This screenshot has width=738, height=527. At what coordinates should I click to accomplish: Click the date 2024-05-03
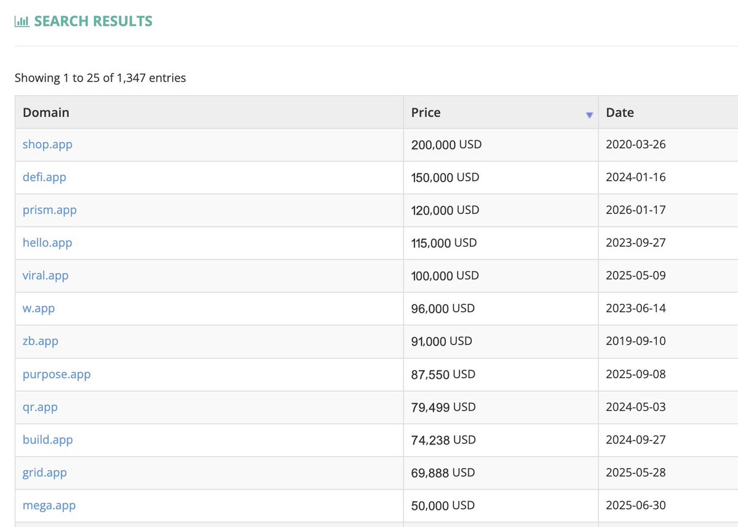pyautogui.click(x=636, y=407)
